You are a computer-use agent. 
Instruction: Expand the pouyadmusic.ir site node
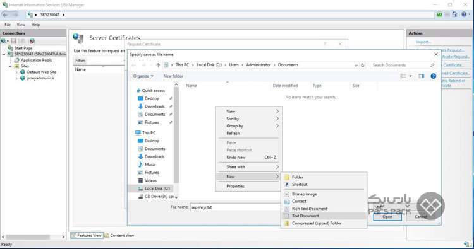16,78
